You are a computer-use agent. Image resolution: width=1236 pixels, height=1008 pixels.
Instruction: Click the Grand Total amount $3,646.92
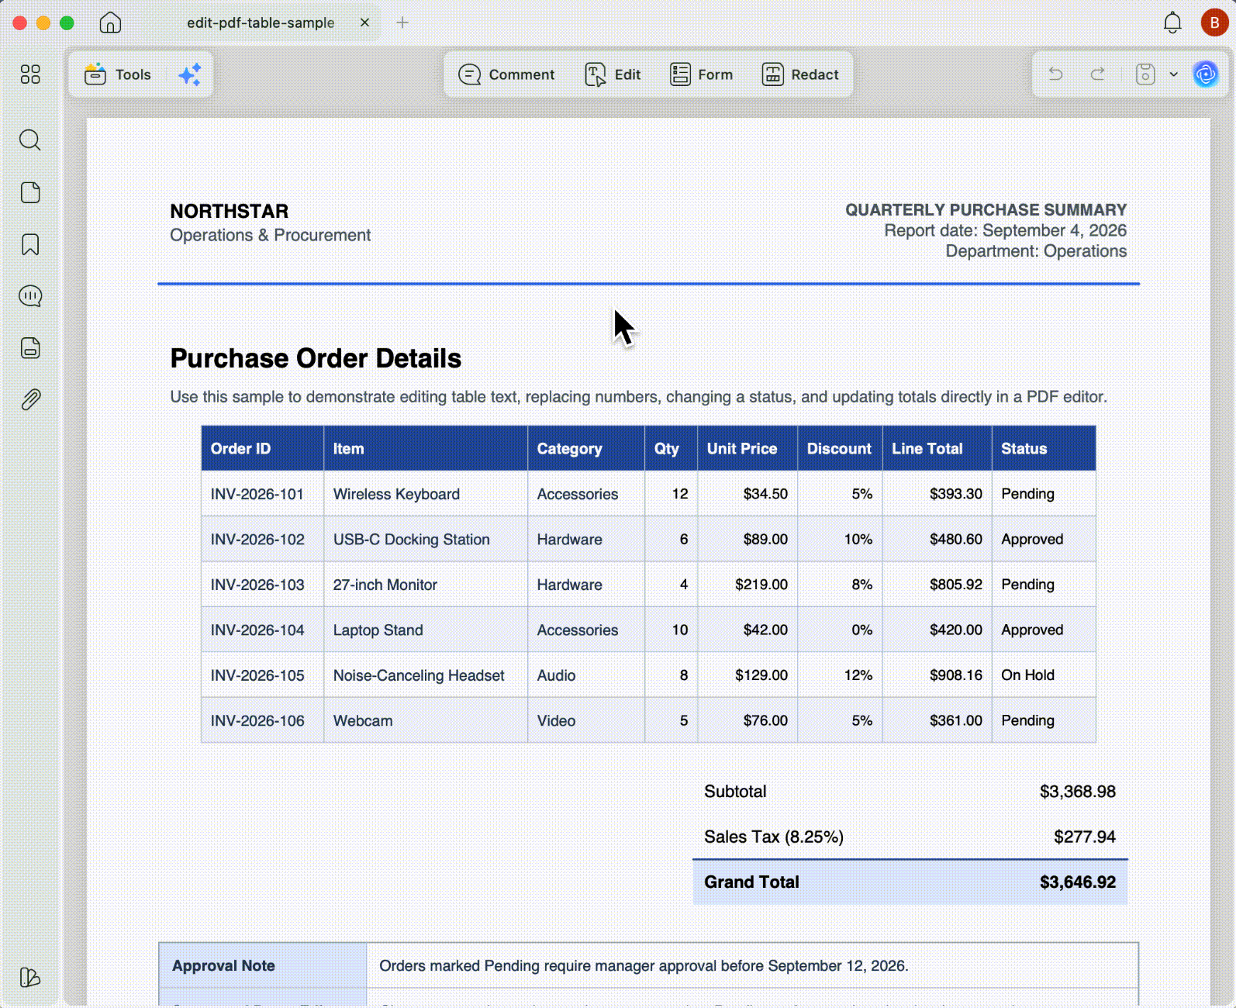[1078, 882]
